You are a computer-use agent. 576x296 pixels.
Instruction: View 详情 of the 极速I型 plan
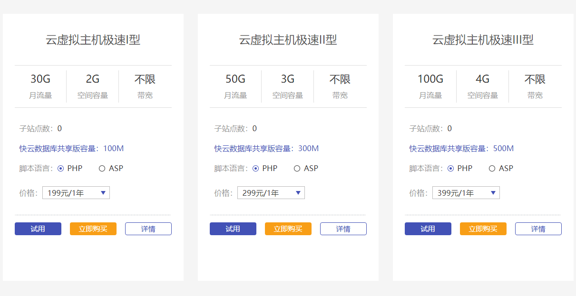tap(148, 229)
